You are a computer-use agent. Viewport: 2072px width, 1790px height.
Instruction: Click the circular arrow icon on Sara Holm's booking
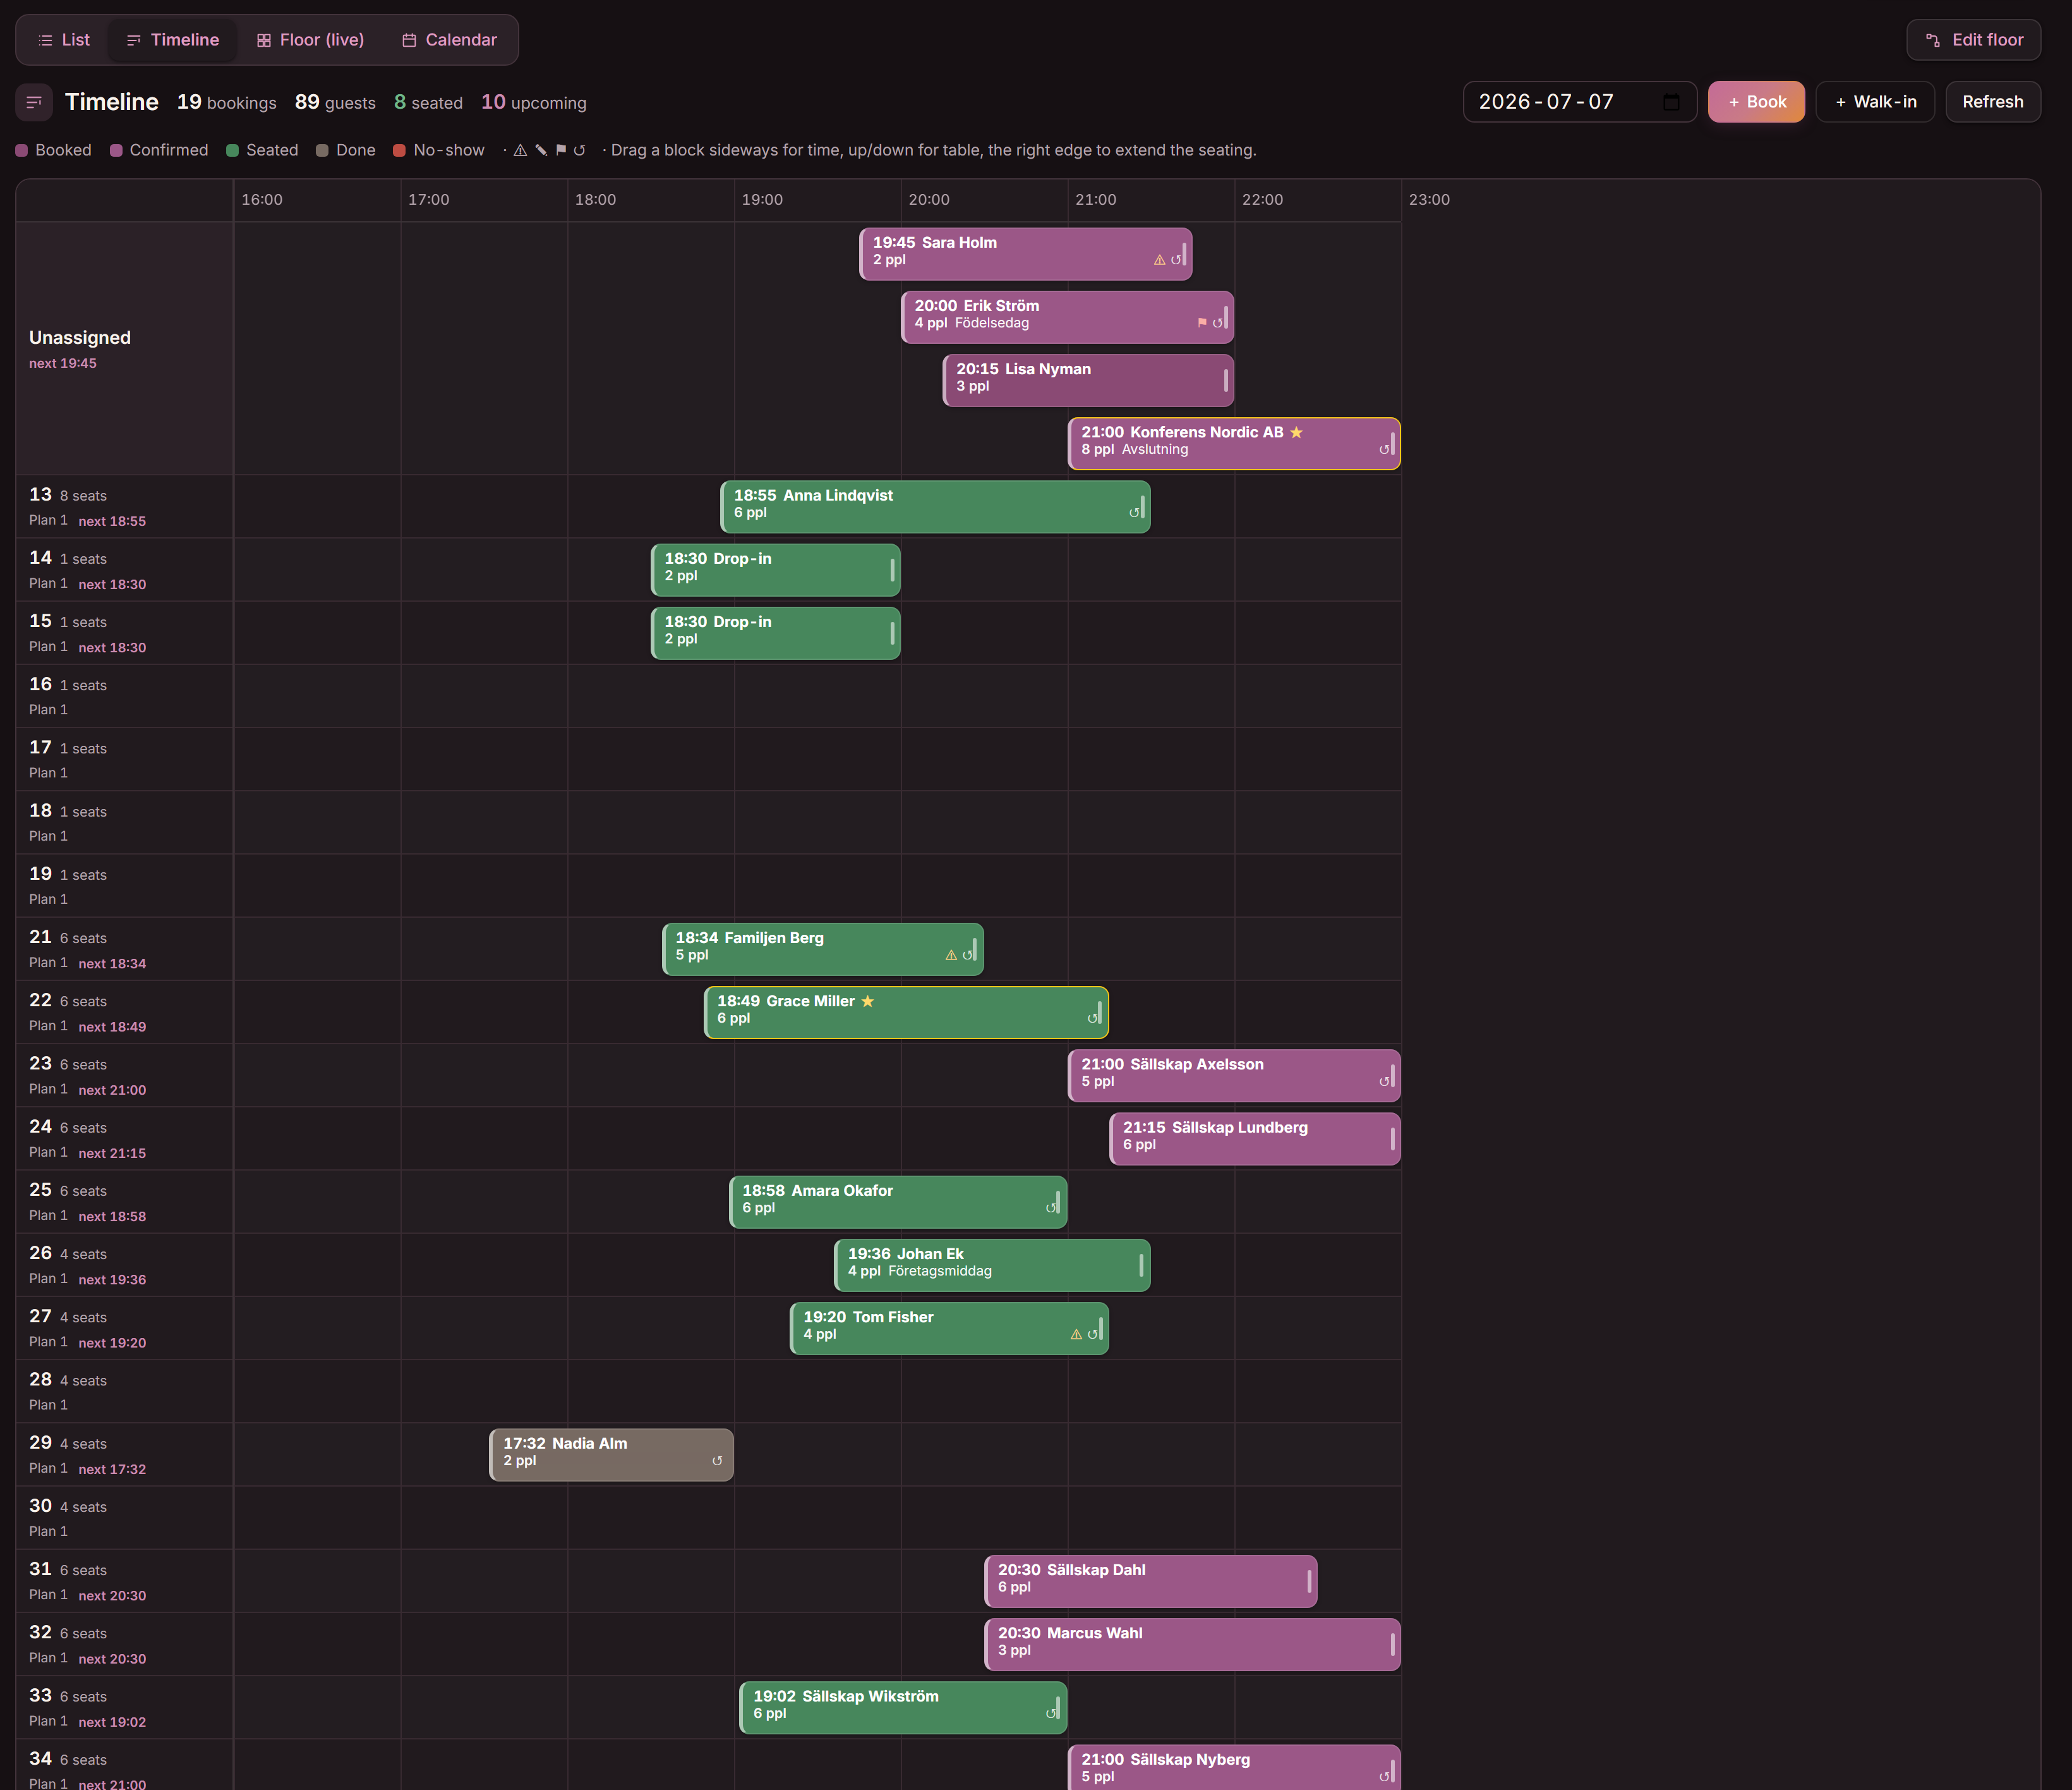click(x=1176, y=260)
